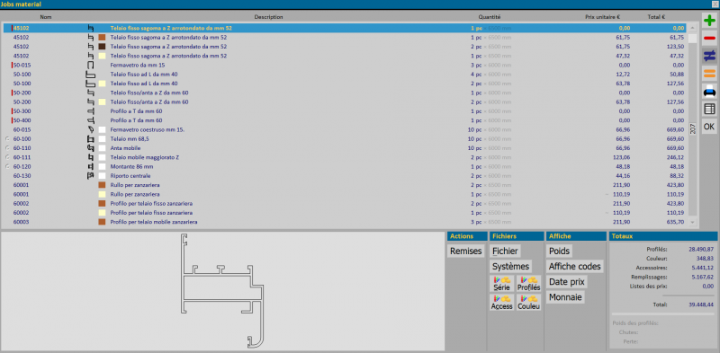Open the Date prix option

[567, 282]
